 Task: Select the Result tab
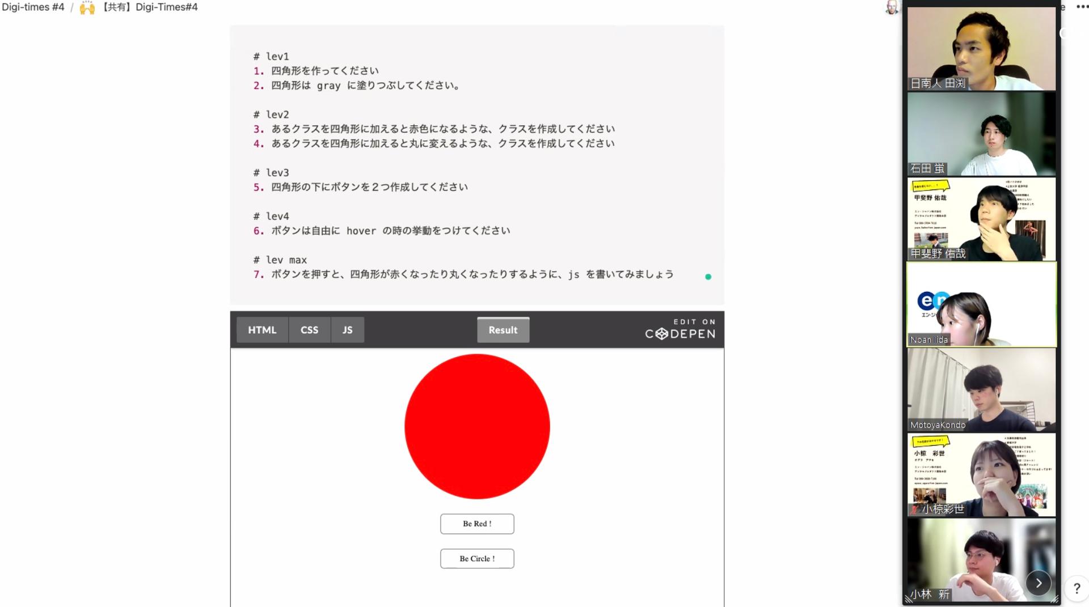(x=503, y=330)
